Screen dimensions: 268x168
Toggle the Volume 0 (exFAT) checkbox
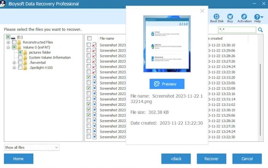[x=14, y=47]
